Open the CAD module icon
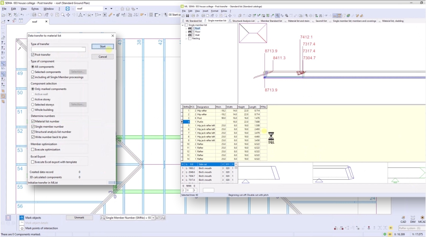This screenshot has width=426, height=237. (403, 219)
